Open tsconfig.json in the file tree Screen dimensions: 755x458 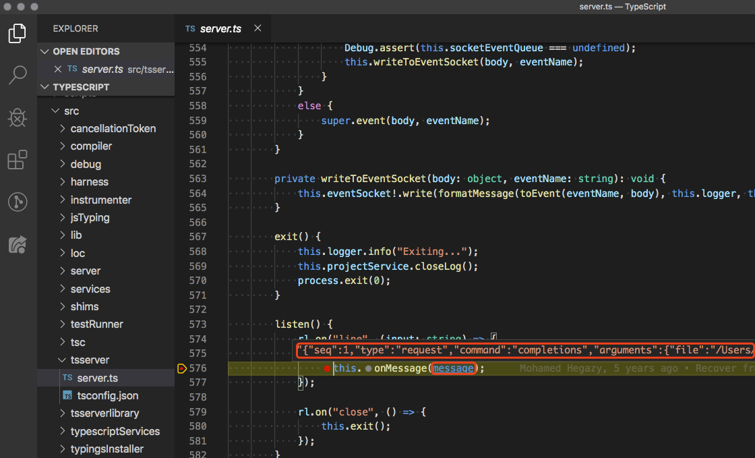(107, 396)
